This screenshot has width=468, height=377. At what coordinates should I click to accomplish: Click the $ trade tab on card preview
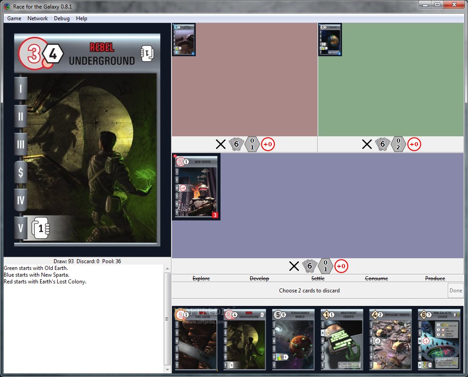21,172
